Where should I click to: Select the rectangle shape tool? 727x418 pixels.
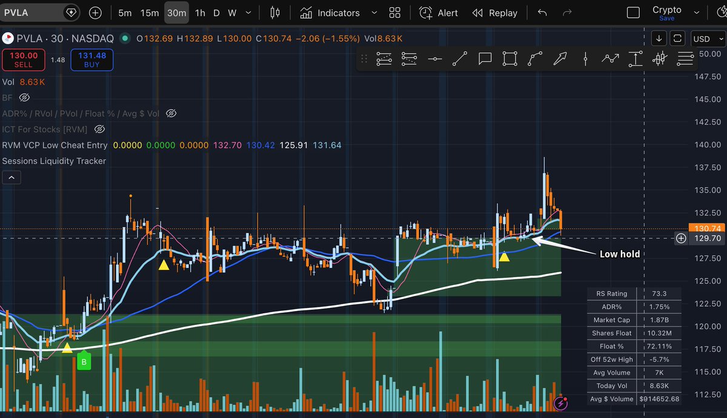[510, 59]
